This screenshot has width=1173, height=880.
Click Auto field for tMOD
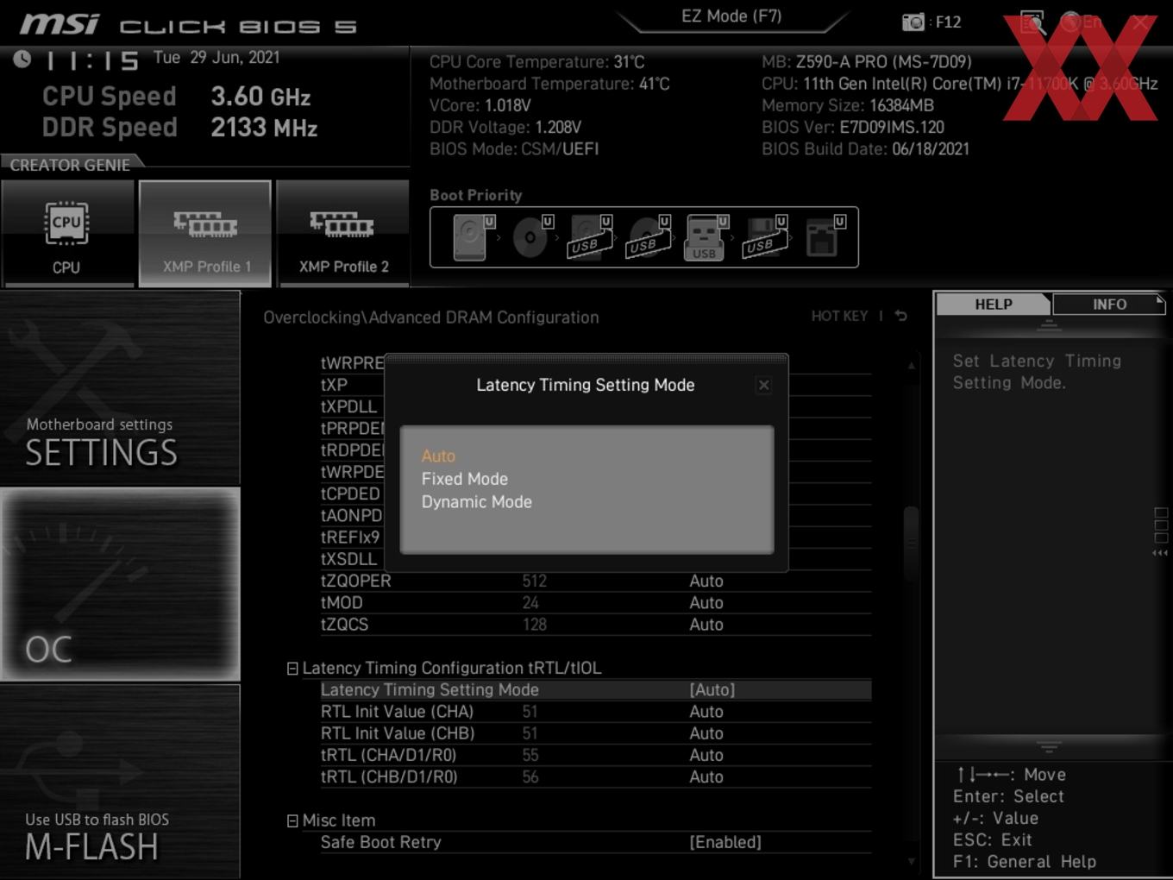pos(706,602)
